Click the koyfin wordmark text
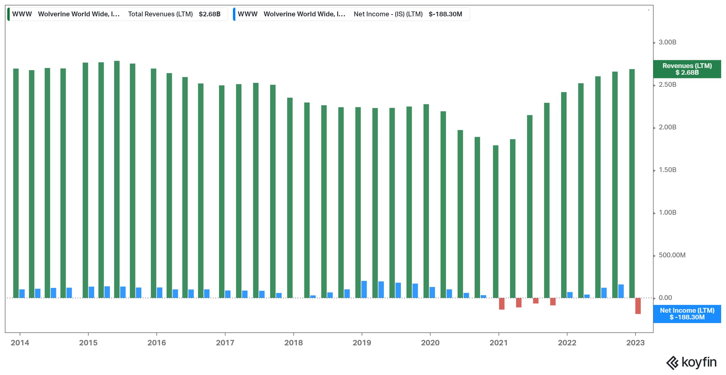Viewport: 726px width, 375px height. click(699, 362)
